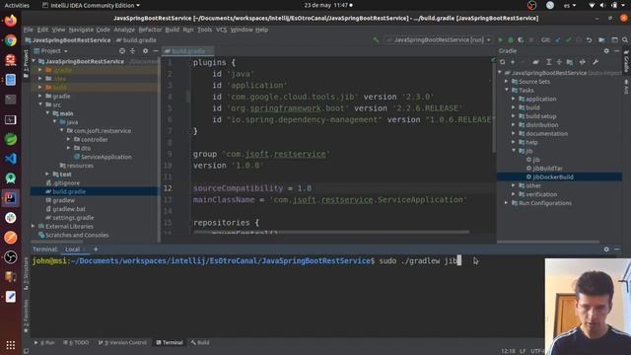Image resolution: width=631 pixels, height=355 pixels.
Task: Open Project panel settings gear
Action: point(145,51)
